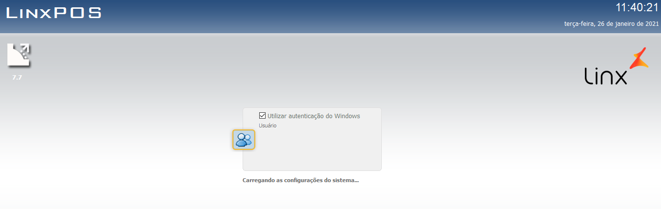The width and height of the screenshot is (661, 209).
Task: Click the 11:40:21 clock display
Action: pos(637,8)
